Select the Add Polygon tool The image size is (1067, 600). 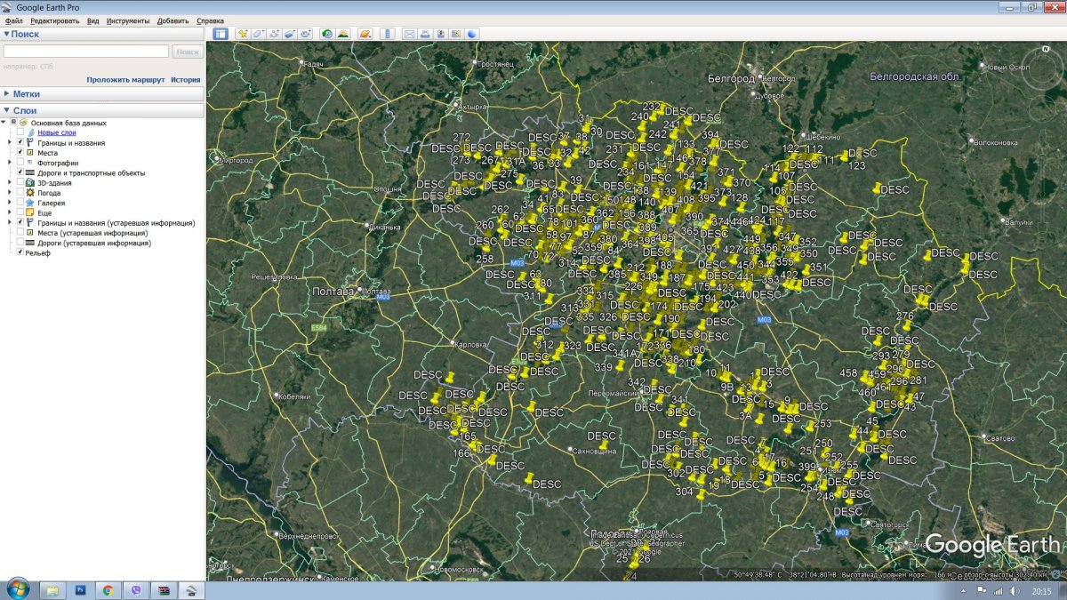pos(258,34)
